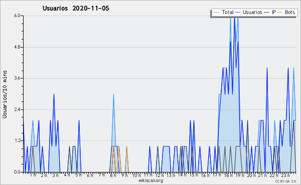
Task: Click the '6 h' x-axis label
Action: coord(90,175)
